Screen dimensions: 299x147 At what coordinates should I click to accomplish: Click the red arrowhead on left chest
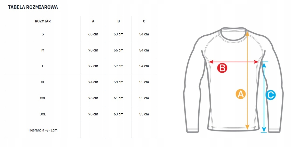212,62
